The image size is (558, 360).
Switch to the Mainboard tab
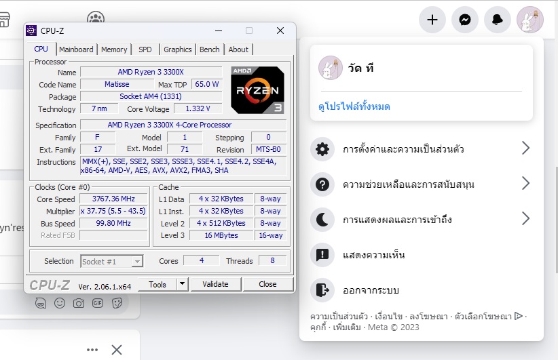pos(76,49)
